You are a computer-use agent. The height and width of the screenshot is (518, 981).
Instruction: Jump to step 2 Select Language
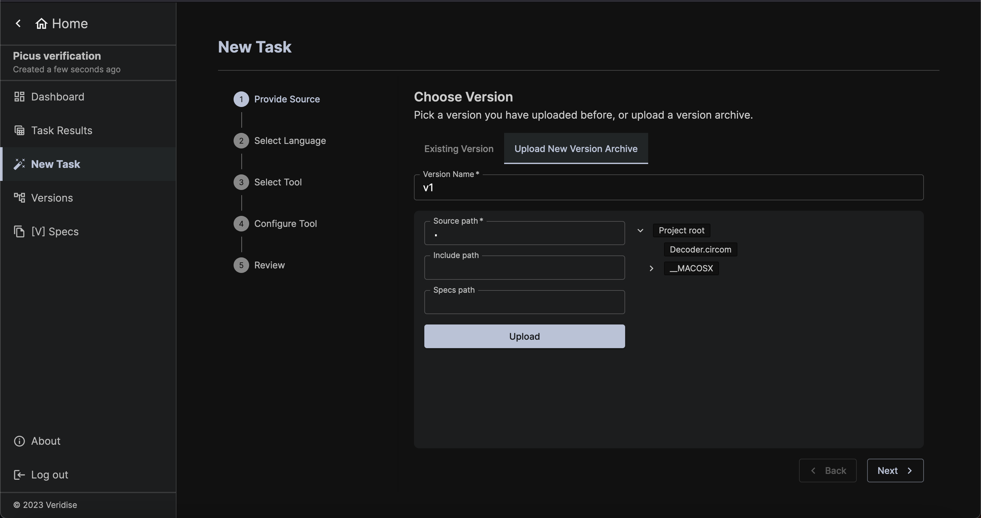pyautogui.click(x=289, y=141)
